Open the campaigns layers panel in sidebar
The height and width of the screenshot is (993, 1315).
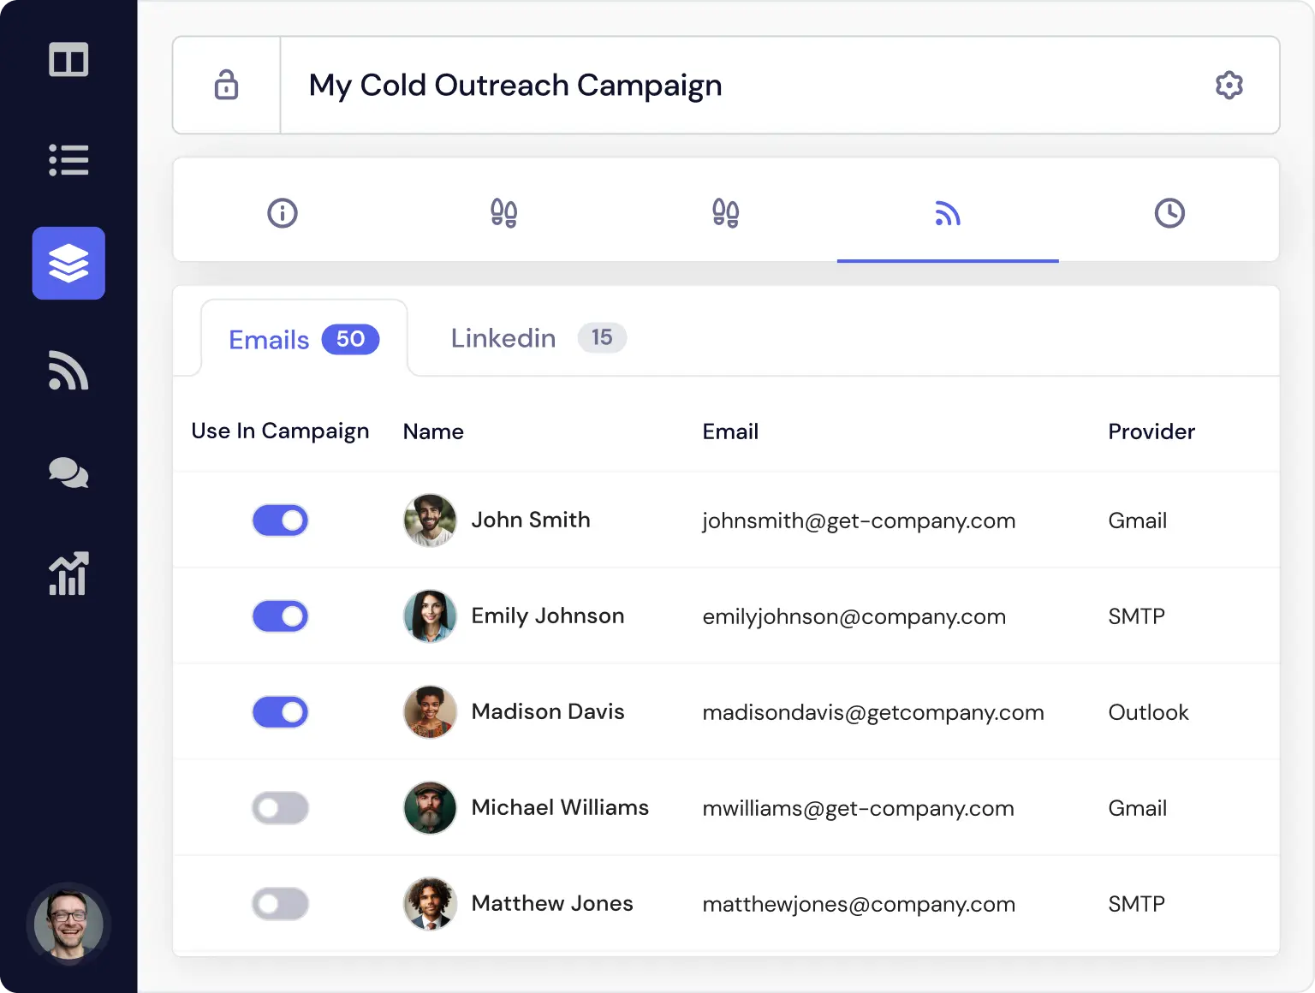pos(68,264)
